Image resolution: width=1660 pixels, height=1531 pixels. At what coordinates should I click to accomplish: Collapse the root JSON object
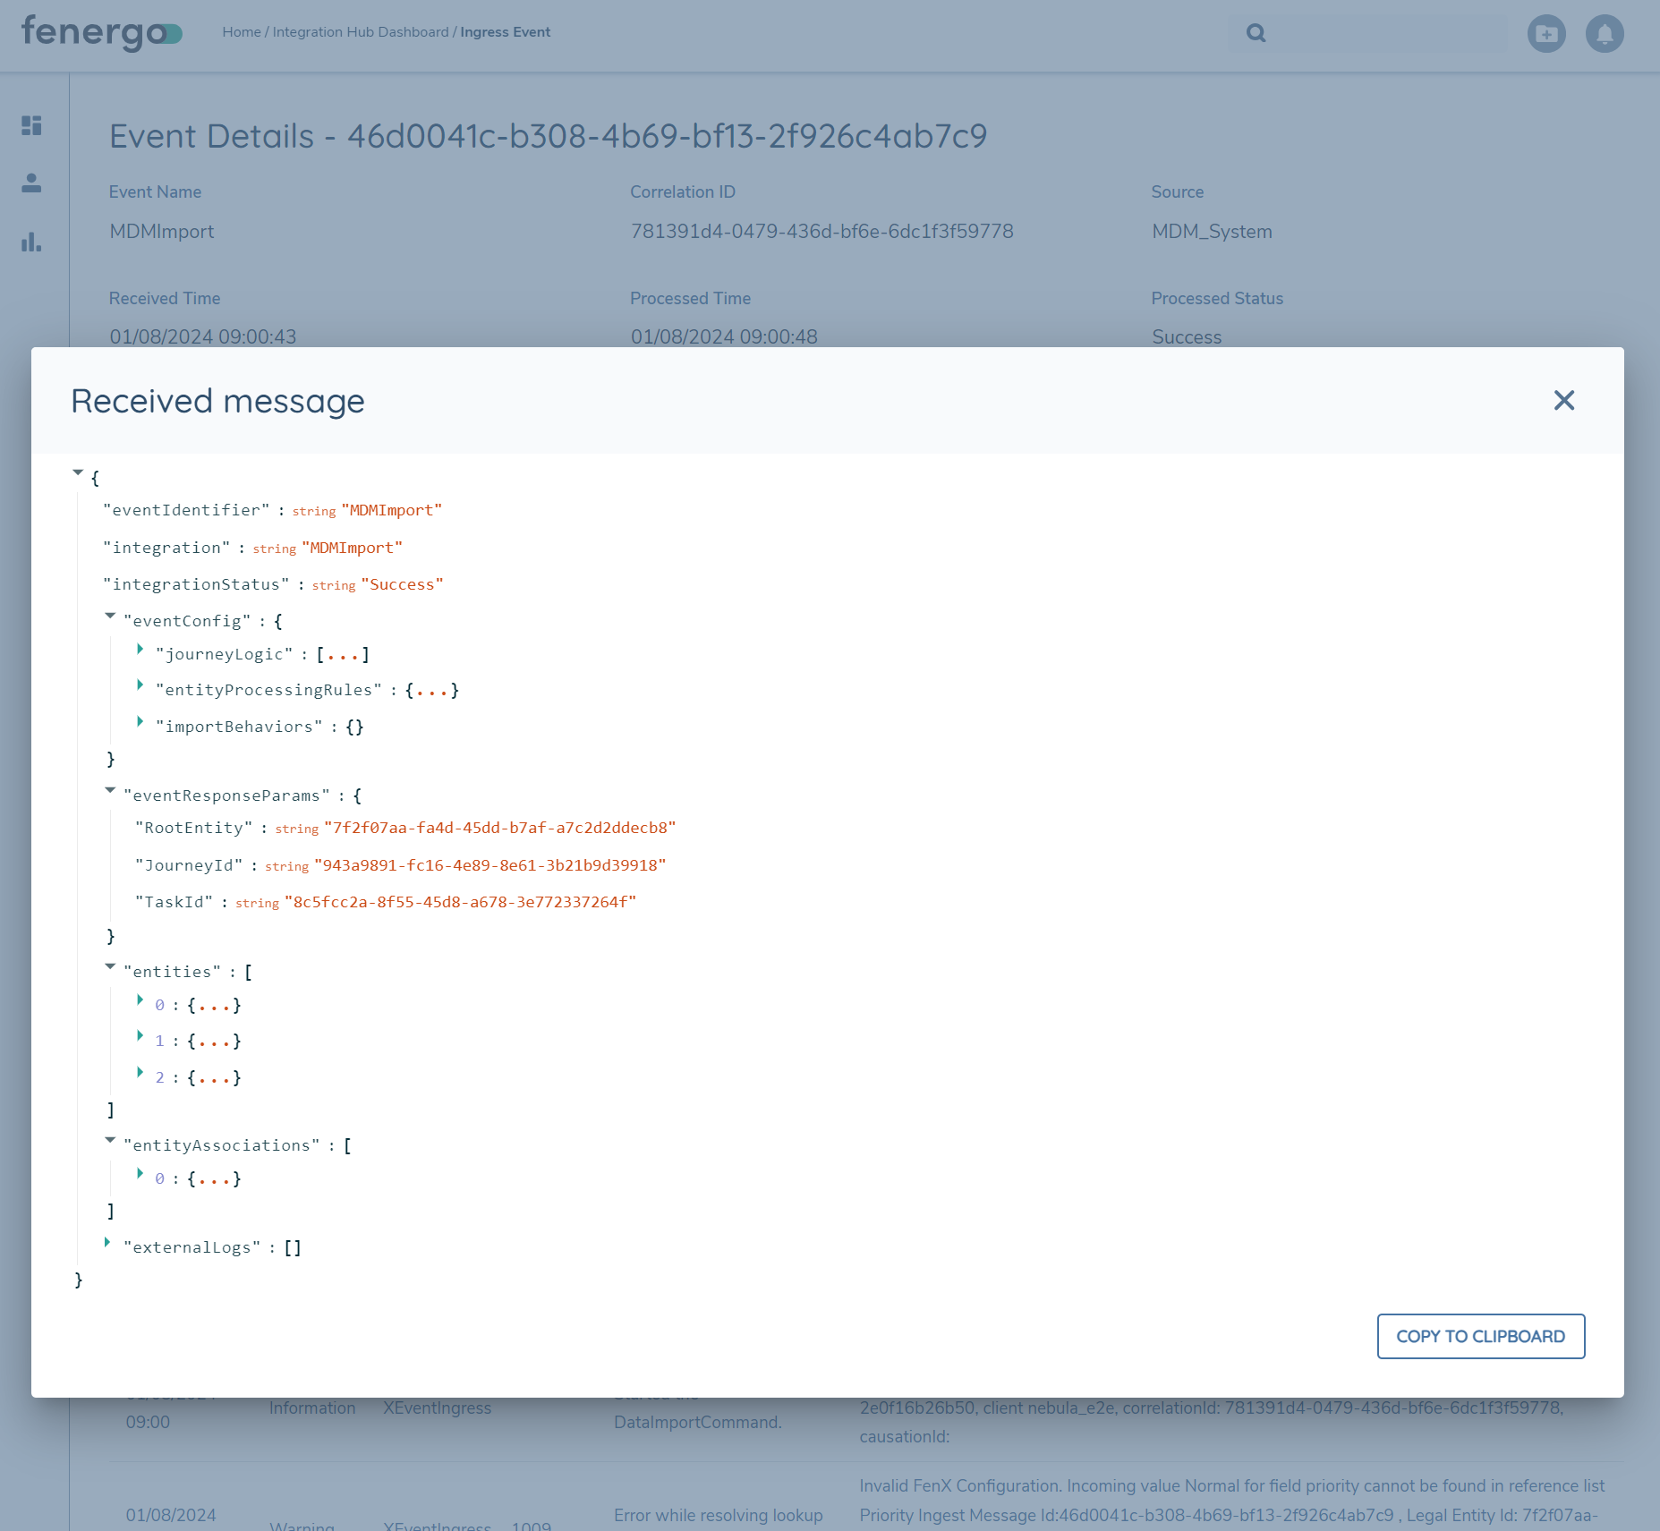[x=78, y=472]
